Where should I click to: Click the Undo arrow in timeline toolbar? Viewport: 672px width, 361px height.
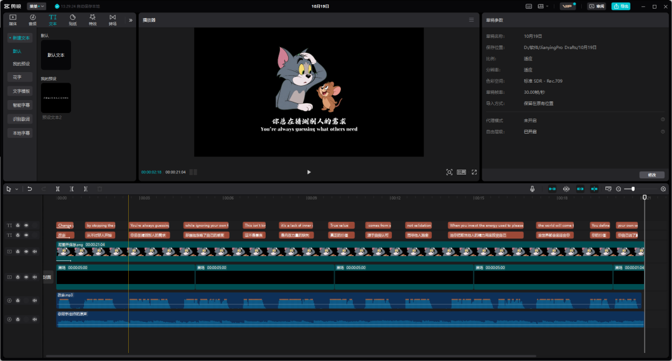point(29,189)
